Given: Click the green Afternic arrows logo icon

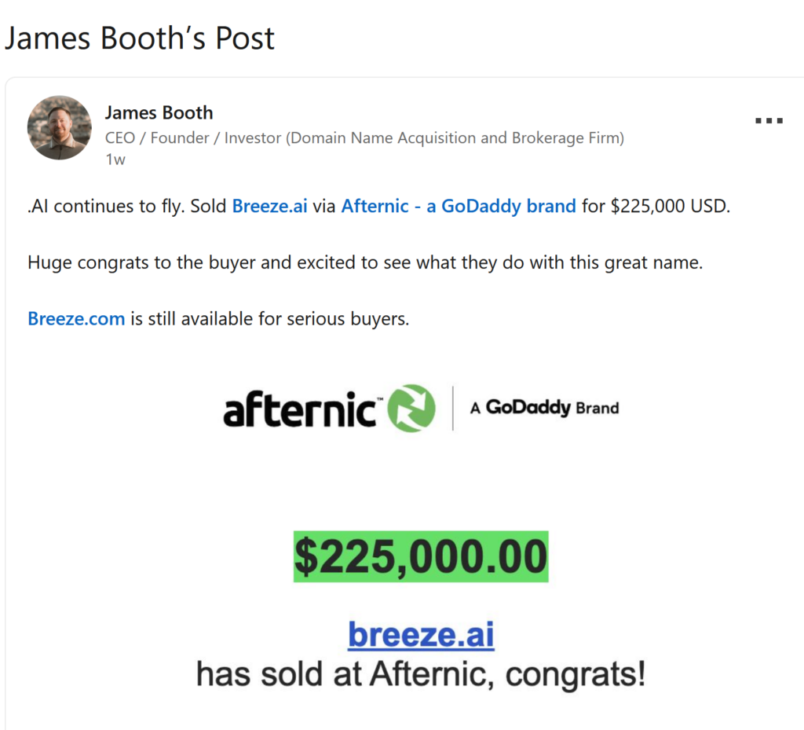Looking at the screenshot, I should [x=411, y=408].
